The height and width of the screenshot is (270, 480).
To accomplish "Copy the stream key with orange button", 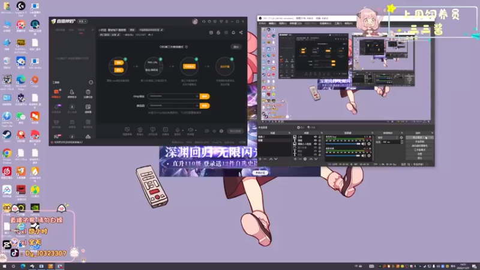I will pyautogui.click(x=205, y=106).
